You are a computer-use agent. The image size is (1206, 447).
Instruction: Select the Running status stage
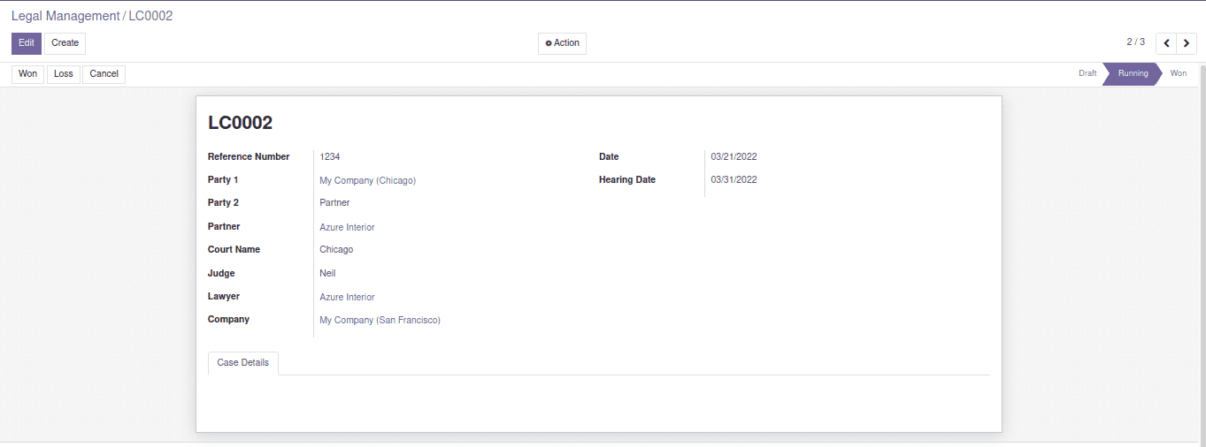pos(1133,74)
